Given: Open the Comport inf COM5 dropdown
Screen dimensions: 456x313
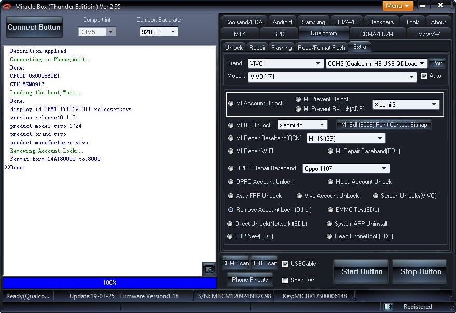Looking at the screenshot, I should pos(97,32).
